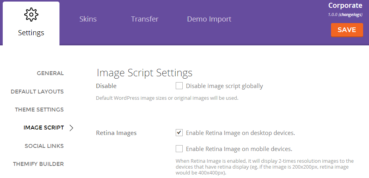Open the Transfer tab

[144, 19]
